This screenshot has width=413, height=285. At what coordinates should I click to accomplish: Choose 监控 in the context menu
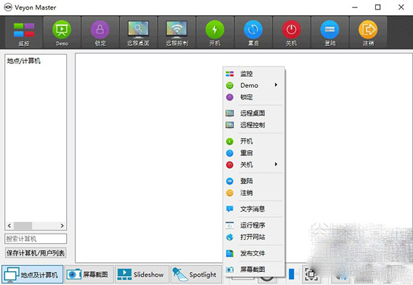click(253, 73)
